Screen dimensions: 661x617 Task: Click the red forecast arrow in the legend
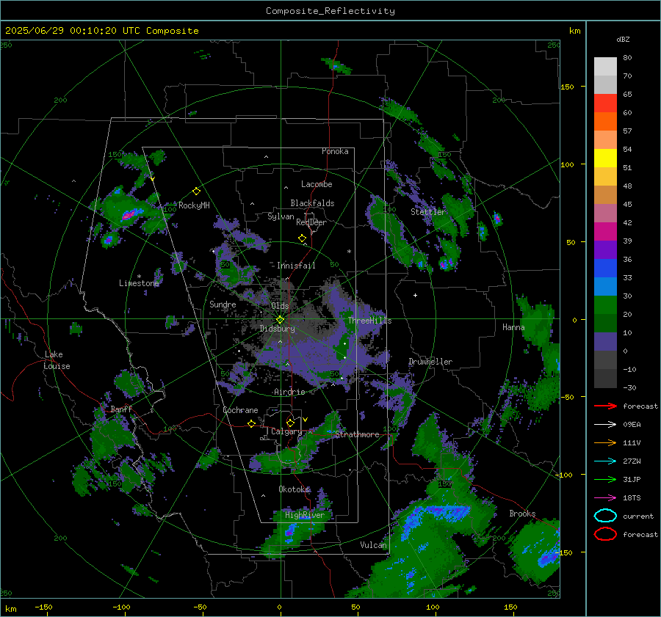pos(605,406)
